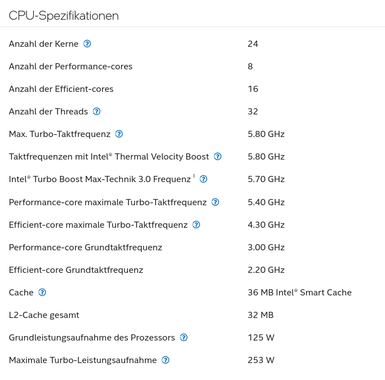Click the help icon beside Anzahl der Threads
385x380 pixels.
[x=96, y=112]
